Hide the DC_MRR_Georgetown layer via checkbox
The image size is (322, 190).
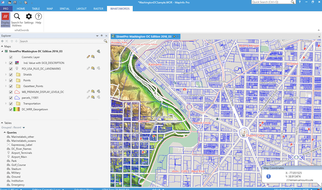click(x=11, y=109)
